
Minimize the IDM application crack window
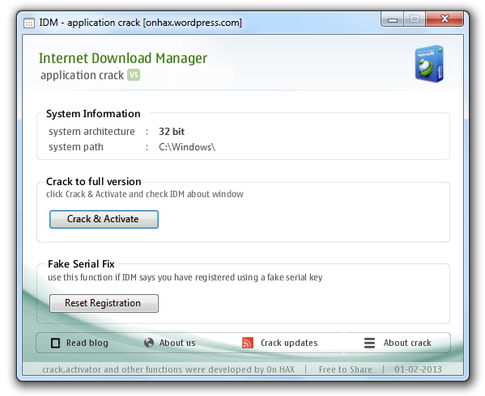[393, 19]
